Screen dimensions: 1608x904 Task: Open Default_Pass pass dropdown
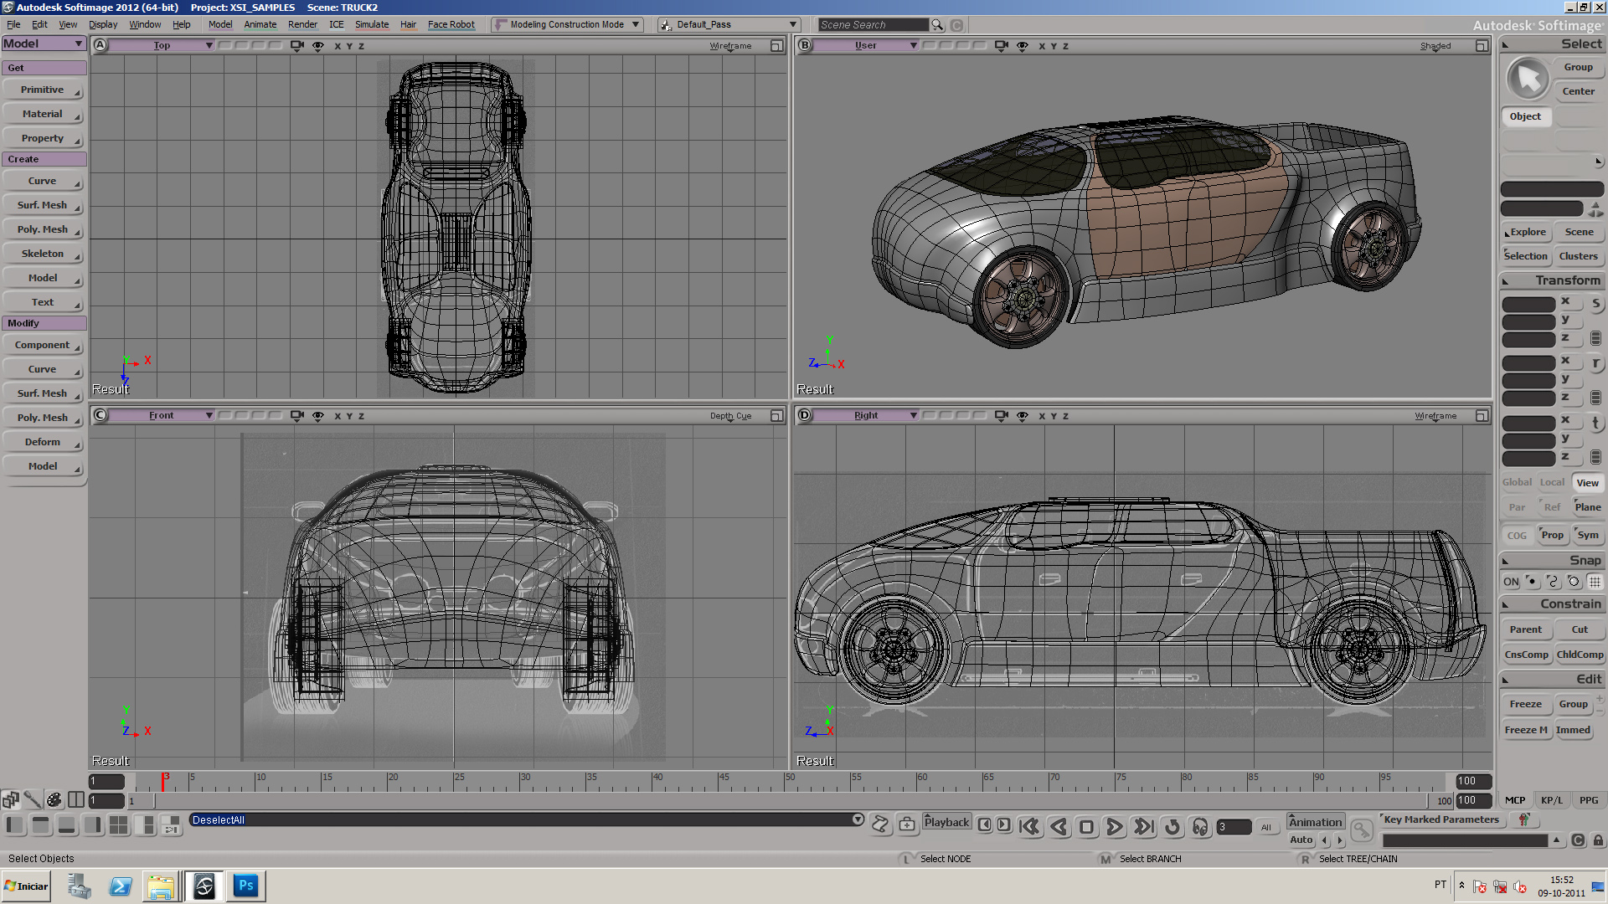(x=792, y=24)
